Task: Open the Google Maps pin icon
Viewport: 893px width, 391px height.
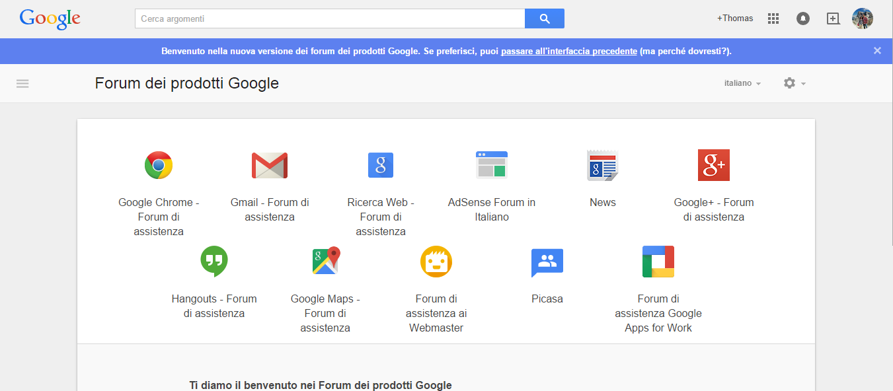Action: (325, 261)
